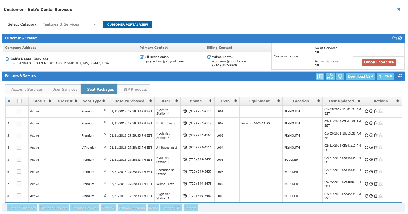Click the phone globe icon in Features toolbar
This screenshot has width=408, height=214.
click(340, 76)
